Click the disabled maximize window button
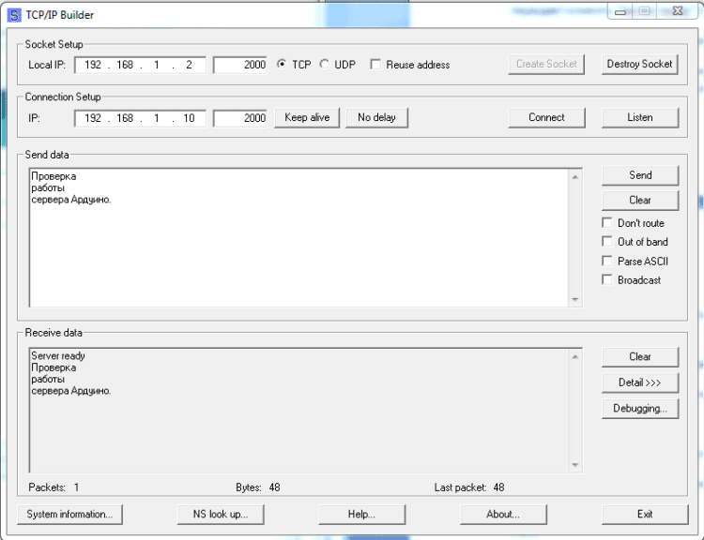This screenshot has width=704, height=540. [x=644, y=11]
